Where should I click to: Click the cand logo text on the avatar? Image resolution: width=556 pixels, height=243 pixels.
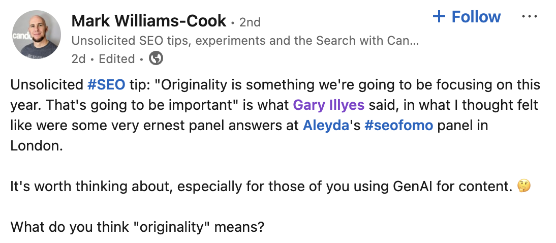(x=19, y=38)
